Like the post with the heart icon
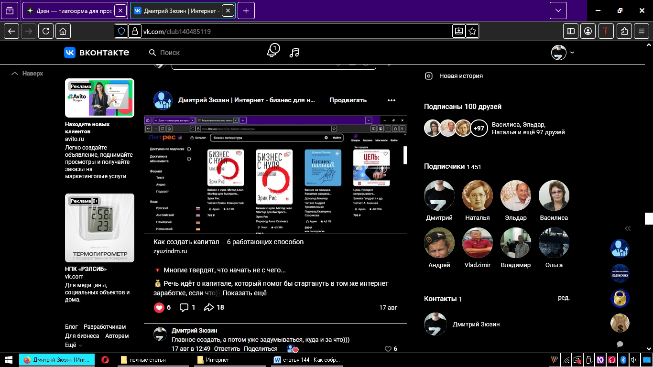This screenshot has width=653, height=367. 159,307
